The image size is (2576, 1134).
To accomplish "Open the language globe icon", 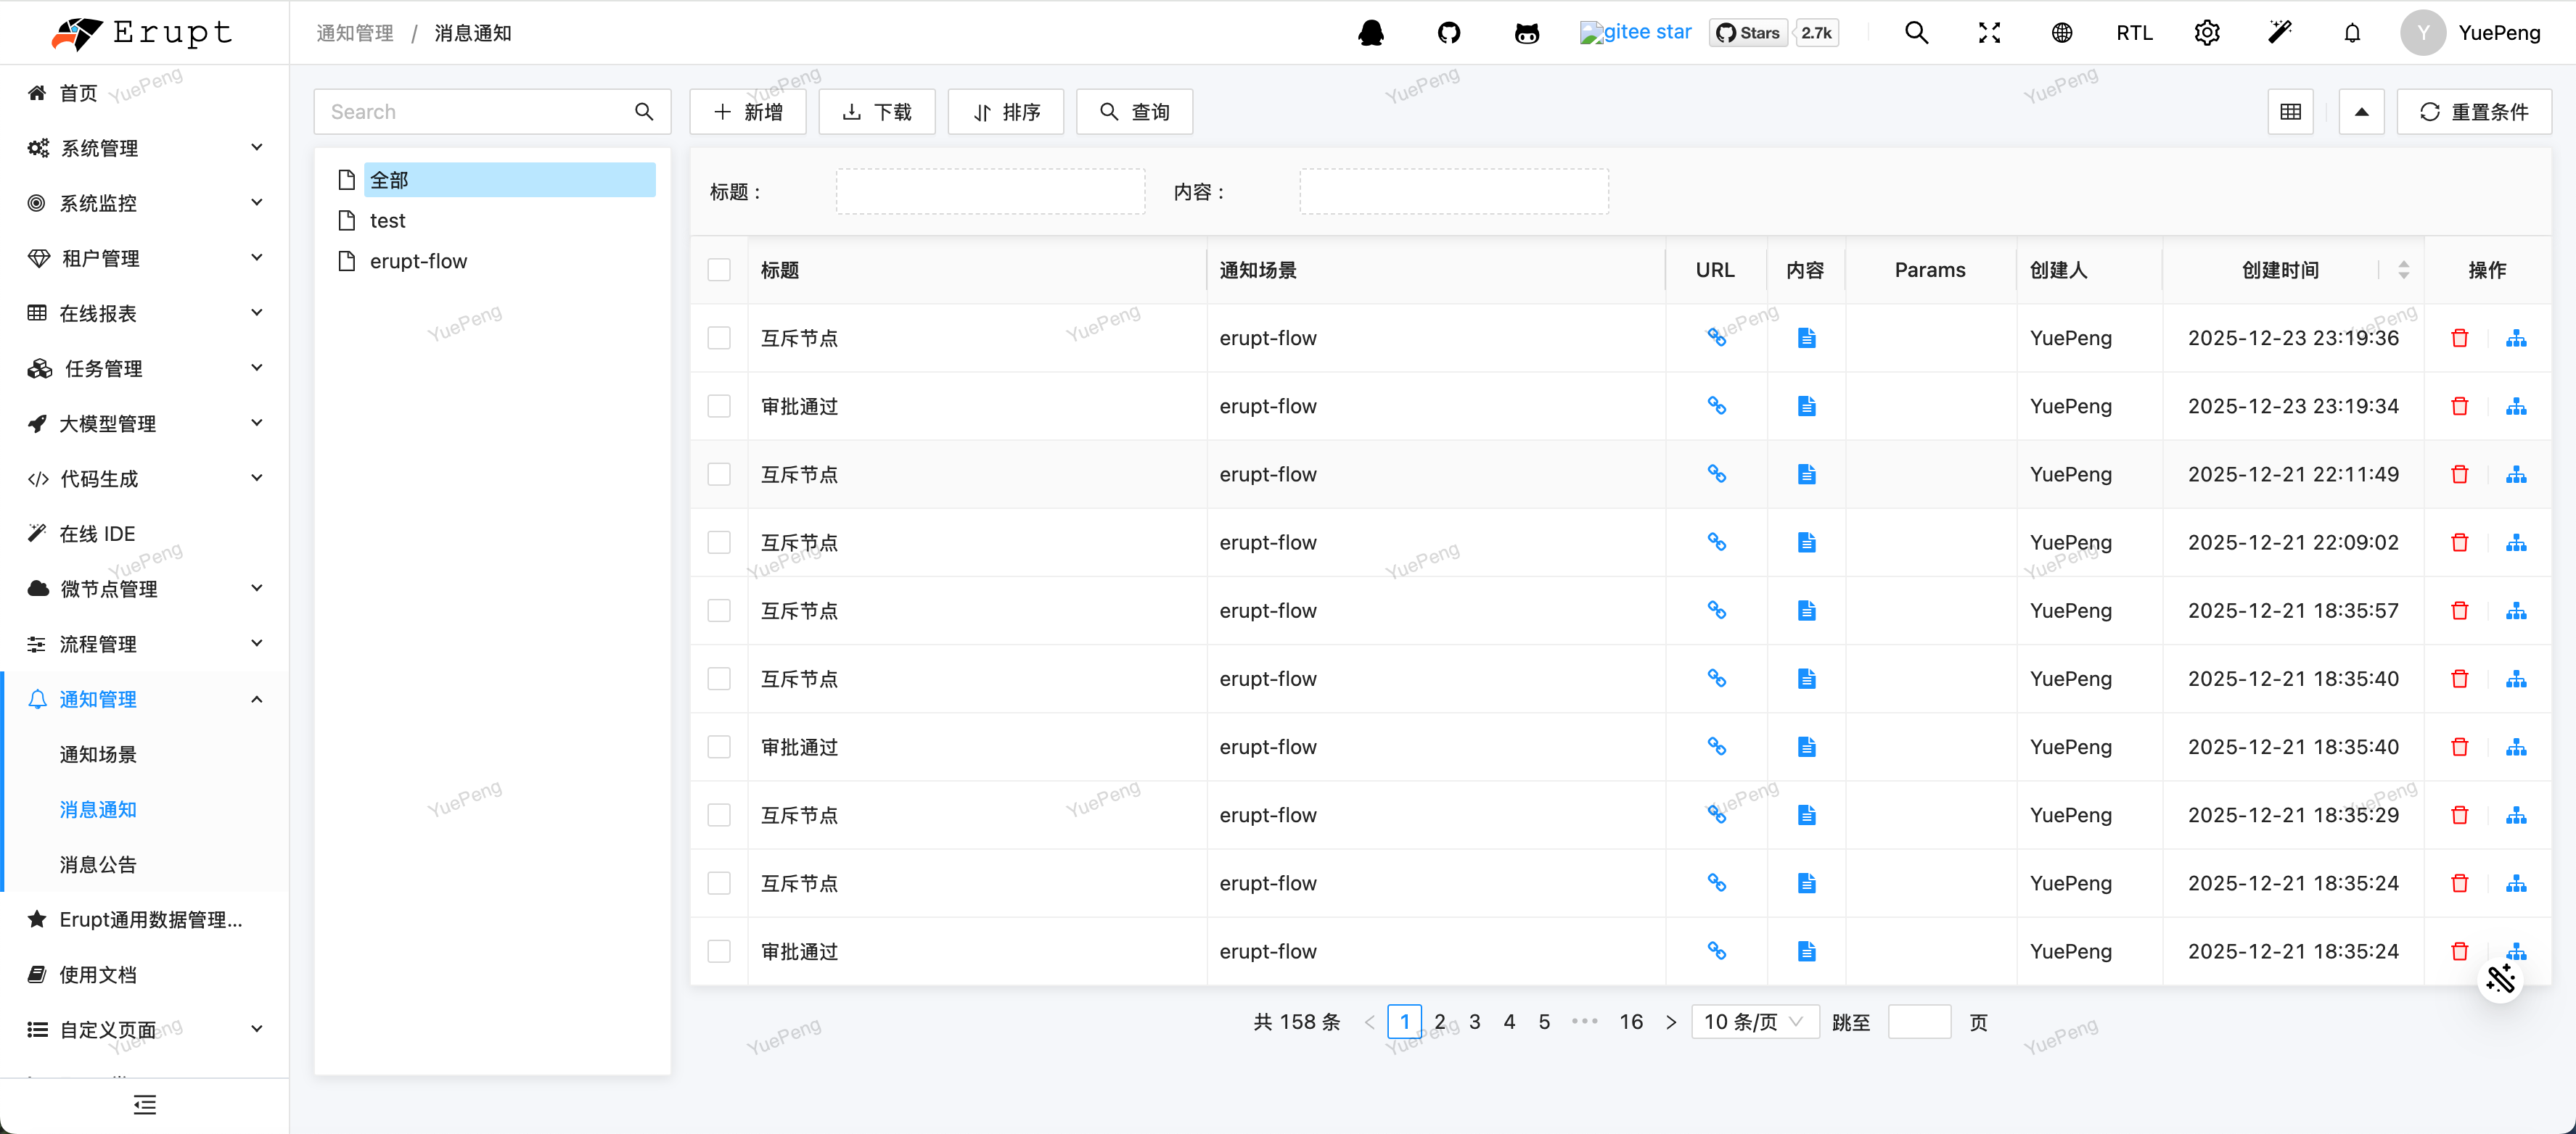I will pos(2061,33).
